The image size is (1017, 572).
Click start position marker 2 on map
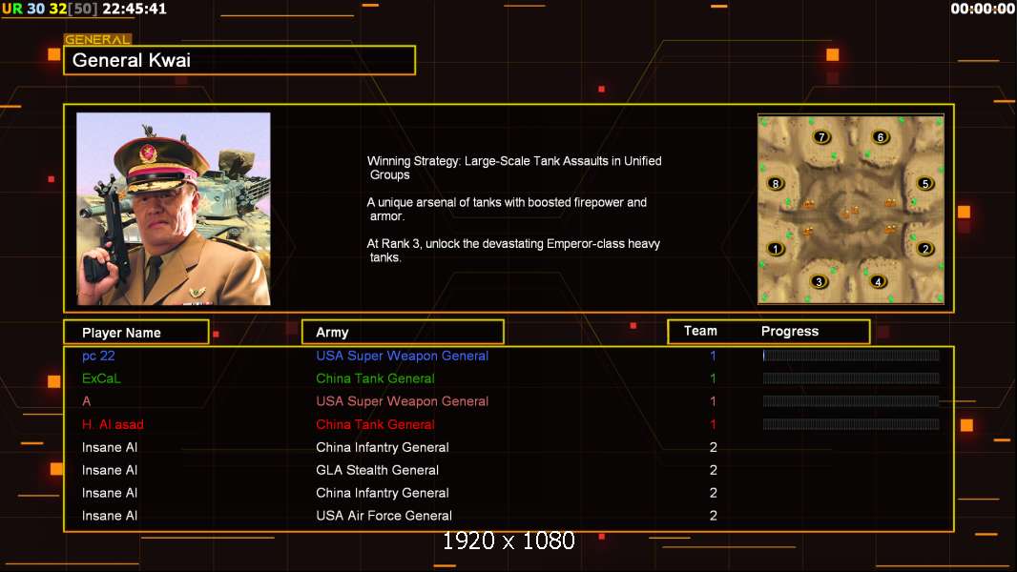pyautogui.click(x=925, y=249)
